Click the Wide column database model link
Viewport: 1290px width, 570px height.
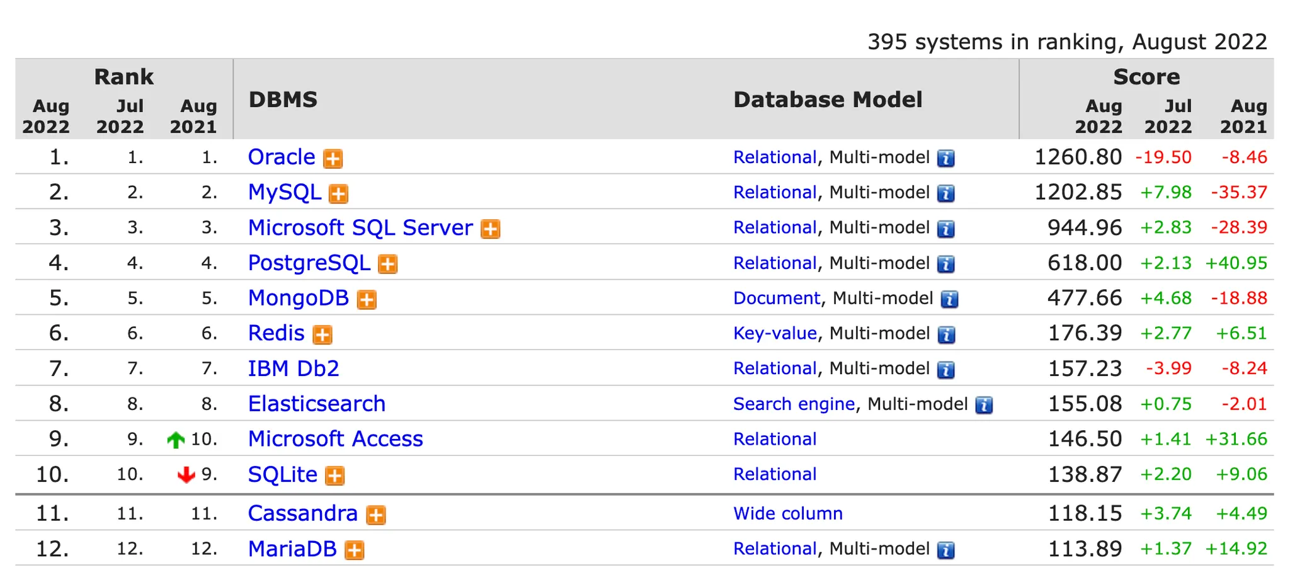[x=787, y=513]
